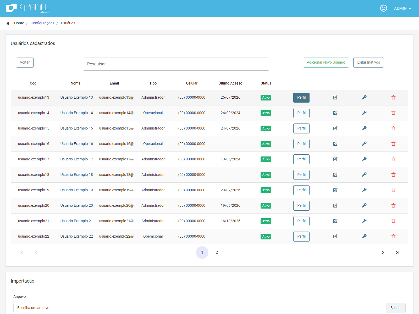Click the edit icon for Usuario Exemplo 17
The width and height of the screenshot is (419, 314).
335,159
